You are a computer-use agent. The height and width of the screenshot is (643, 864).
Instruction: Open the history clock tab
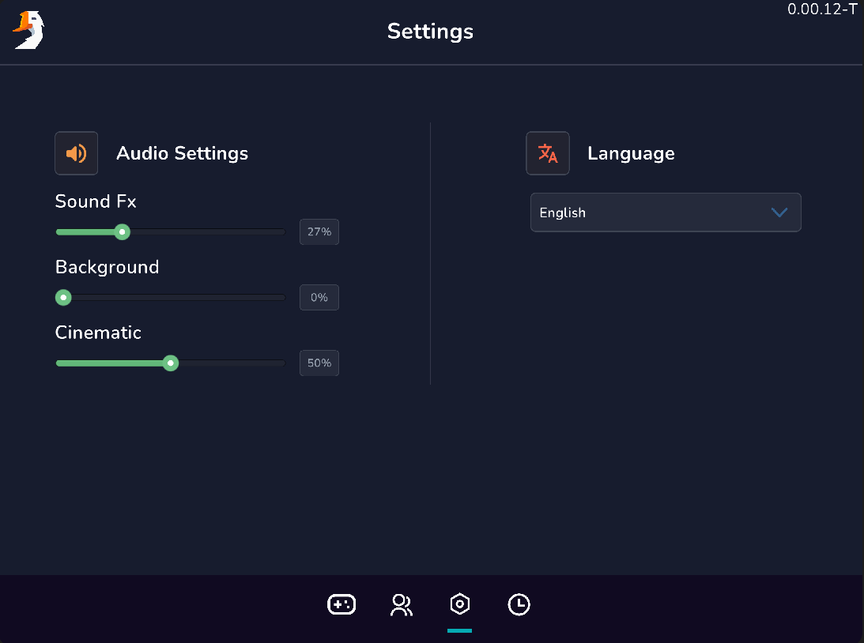519,604
